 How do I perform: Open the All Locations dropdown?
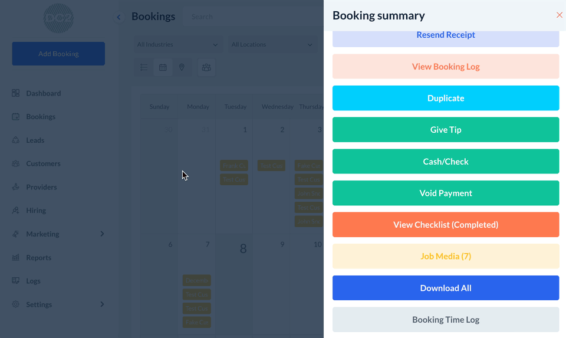click(x=272, y=45)
